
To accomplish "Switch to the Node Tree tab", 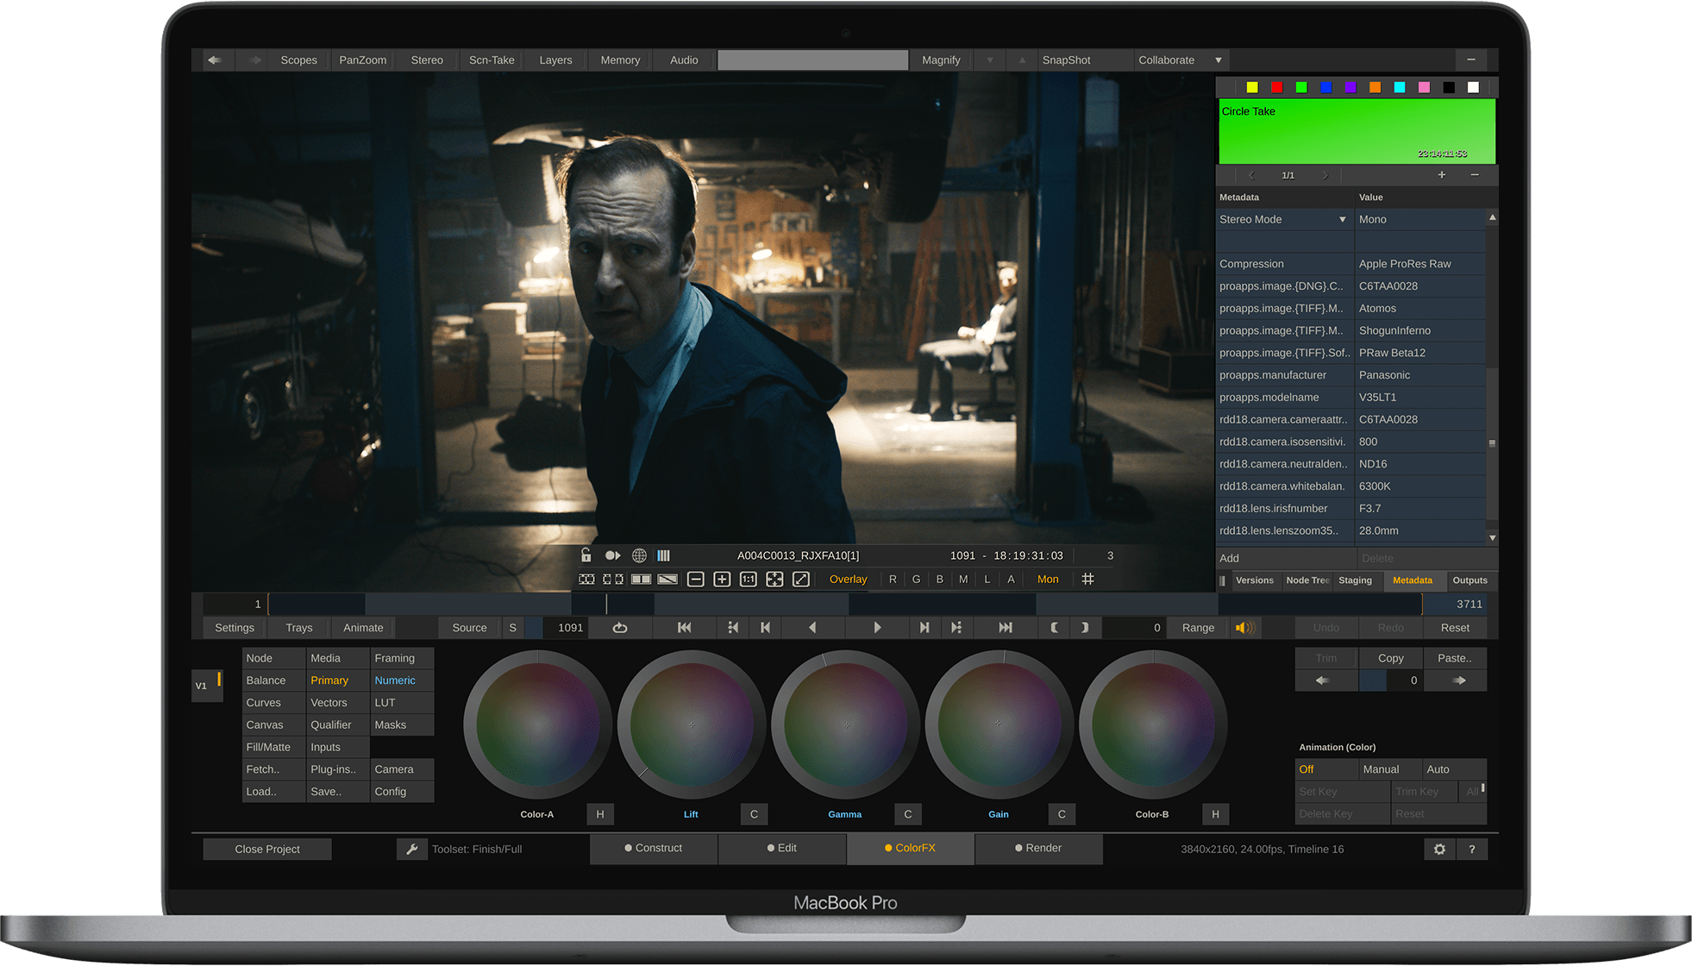I will click(x=1307, y=580).
